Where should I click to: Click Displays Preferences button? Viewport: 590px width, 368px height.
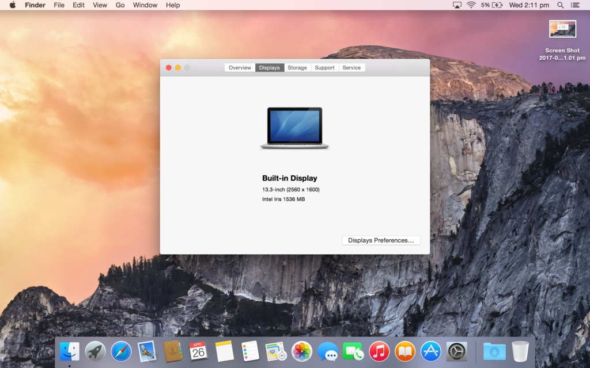click(381, 240)
